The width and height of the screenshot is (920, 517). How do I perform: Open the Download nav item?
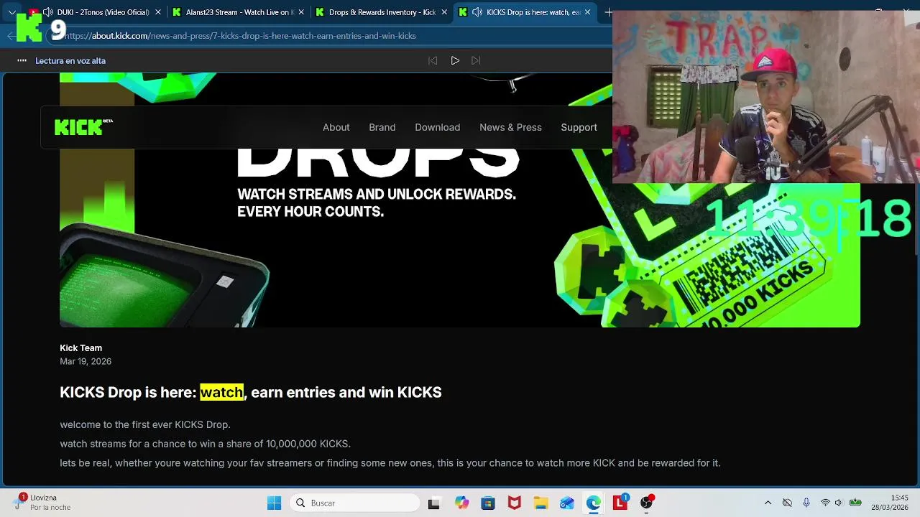click(437, 127)
